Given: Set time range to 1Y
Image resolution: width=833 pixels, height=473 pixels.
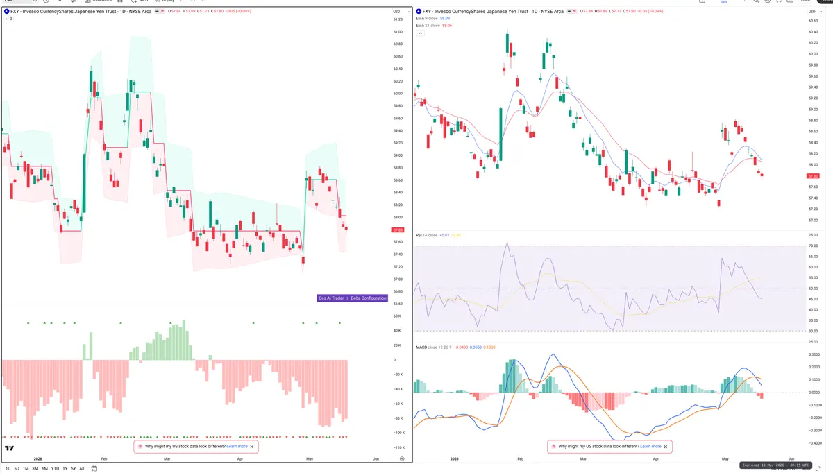Looking at the screenshot, I should (65, 469).
